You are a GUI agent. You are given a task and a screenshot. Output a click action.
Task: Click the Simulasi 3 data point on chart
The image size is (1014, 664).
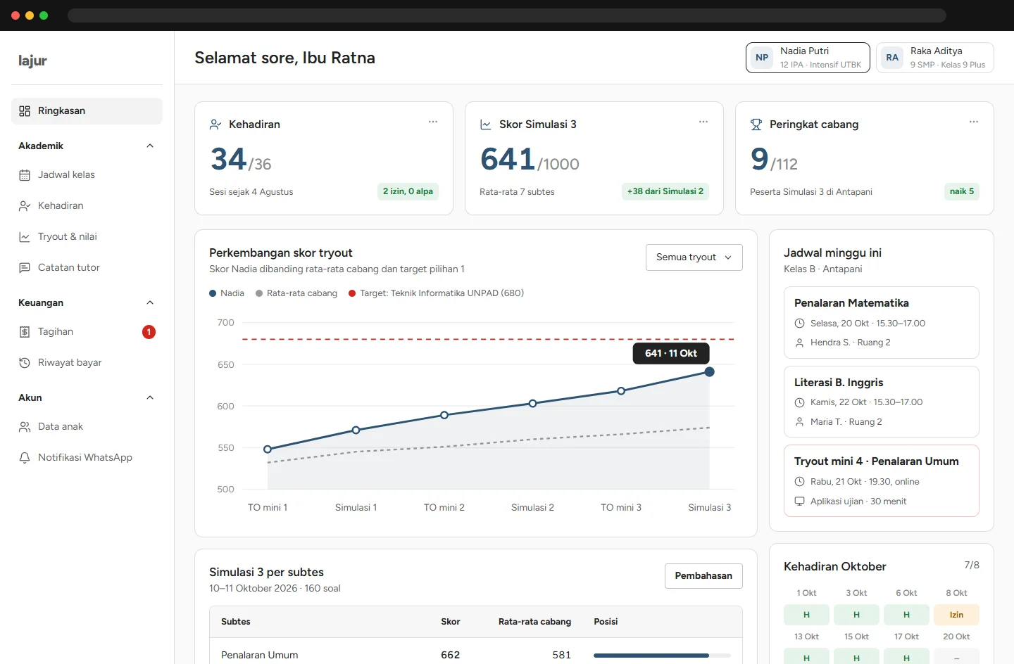pyautogui.click(x=710, y=372)
